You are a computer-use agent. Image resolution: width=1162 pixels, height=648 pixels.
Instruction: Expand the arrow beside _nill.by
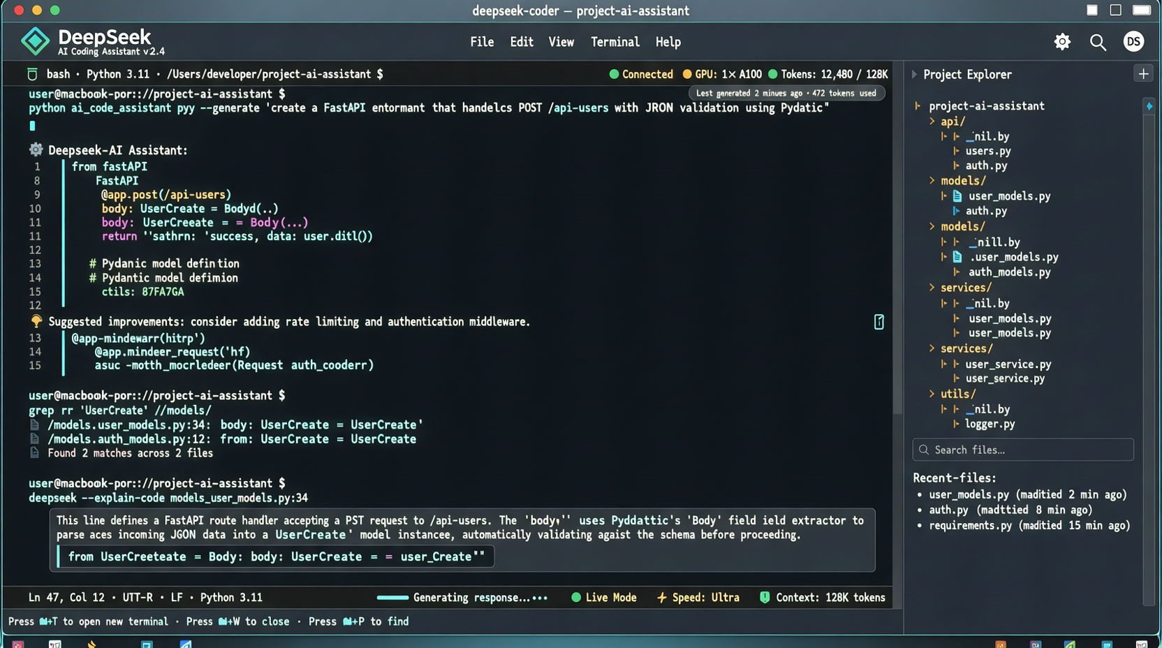[x=944, y=242]
